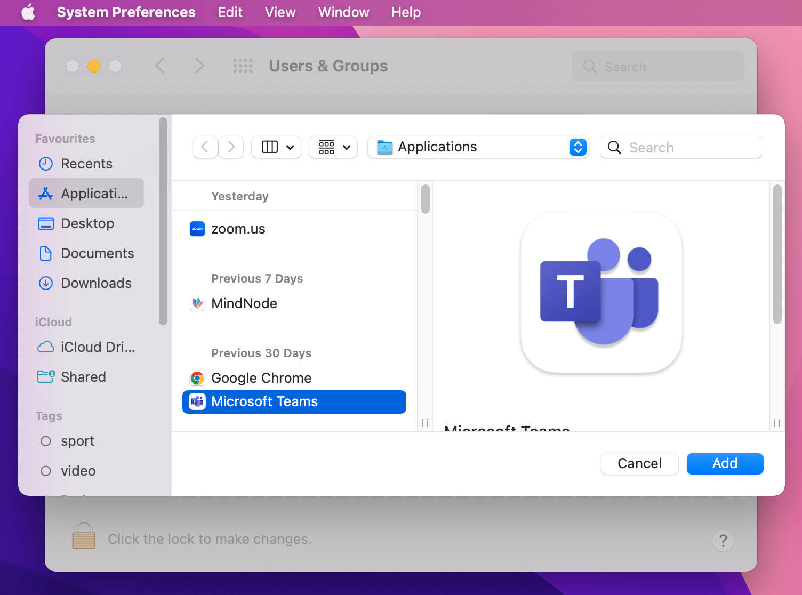Open the item grouping options dropdown
This screenshot has width=802, height=595.
(333, 147)
